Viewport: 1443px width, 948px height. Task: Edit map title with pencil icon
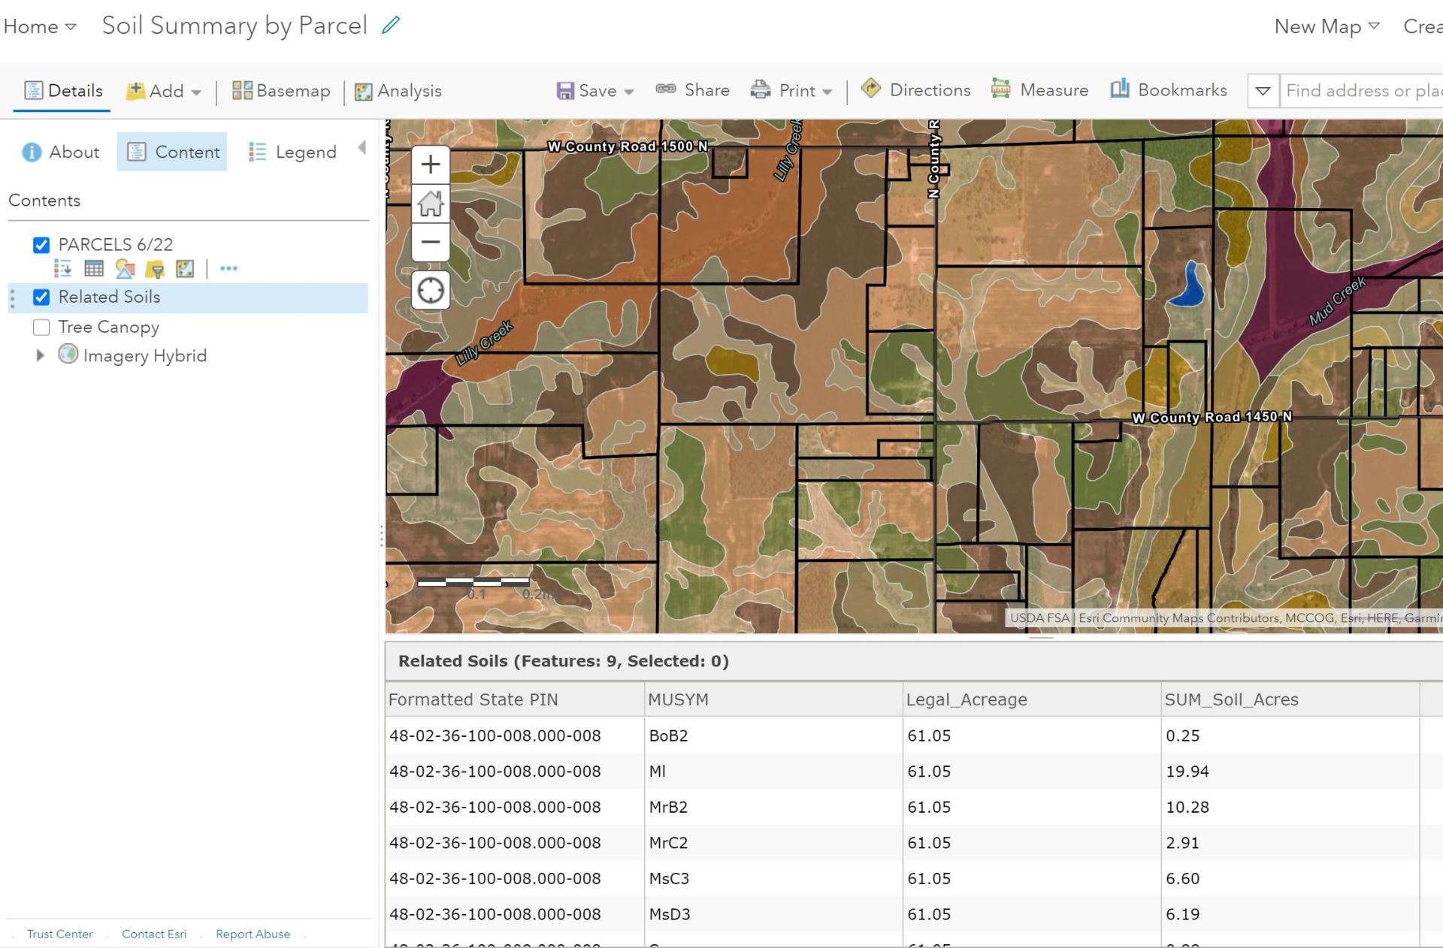(x=391, y=26)
